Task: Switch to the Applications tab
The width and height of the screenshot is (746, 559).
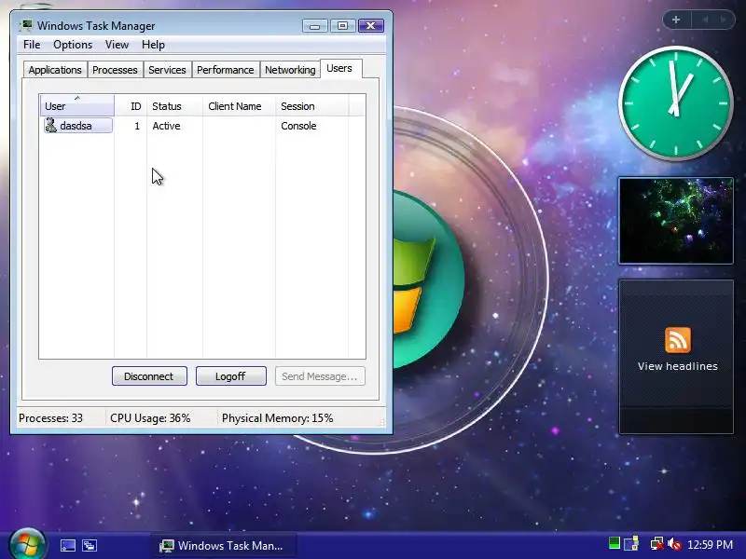Action: tap(55, 70)
